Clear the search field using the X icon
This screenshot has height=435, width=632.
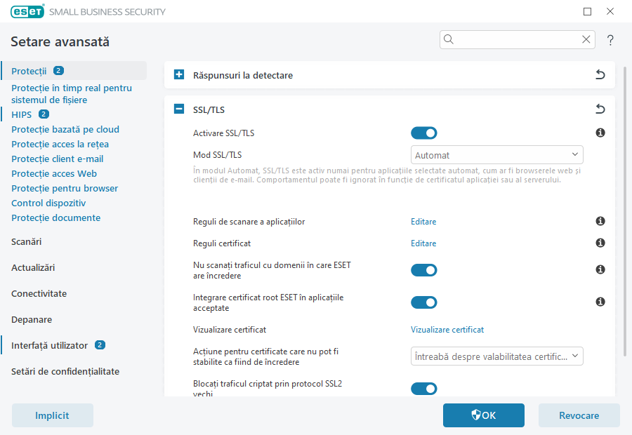pyautogui.click(x=586, y=39)
